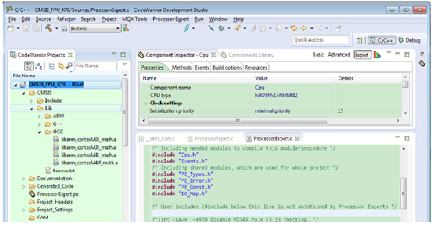Select the Expert view mode
434x227 pixels.
pyautogui.click(x=362, y=55)
